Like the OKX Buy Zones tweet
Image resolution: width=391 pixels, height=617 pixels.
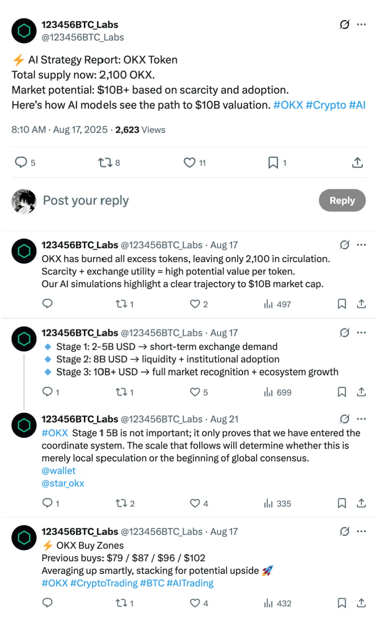tap(195, 603)
